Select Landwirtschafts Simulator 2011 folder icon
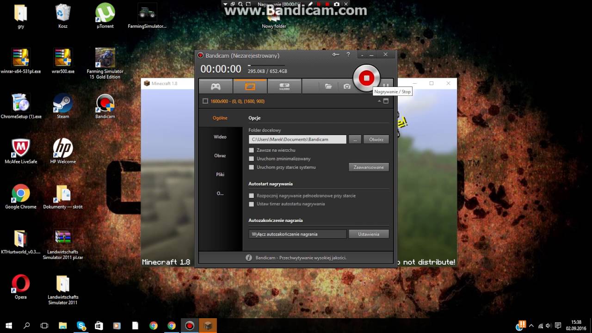 pos(63,290)
